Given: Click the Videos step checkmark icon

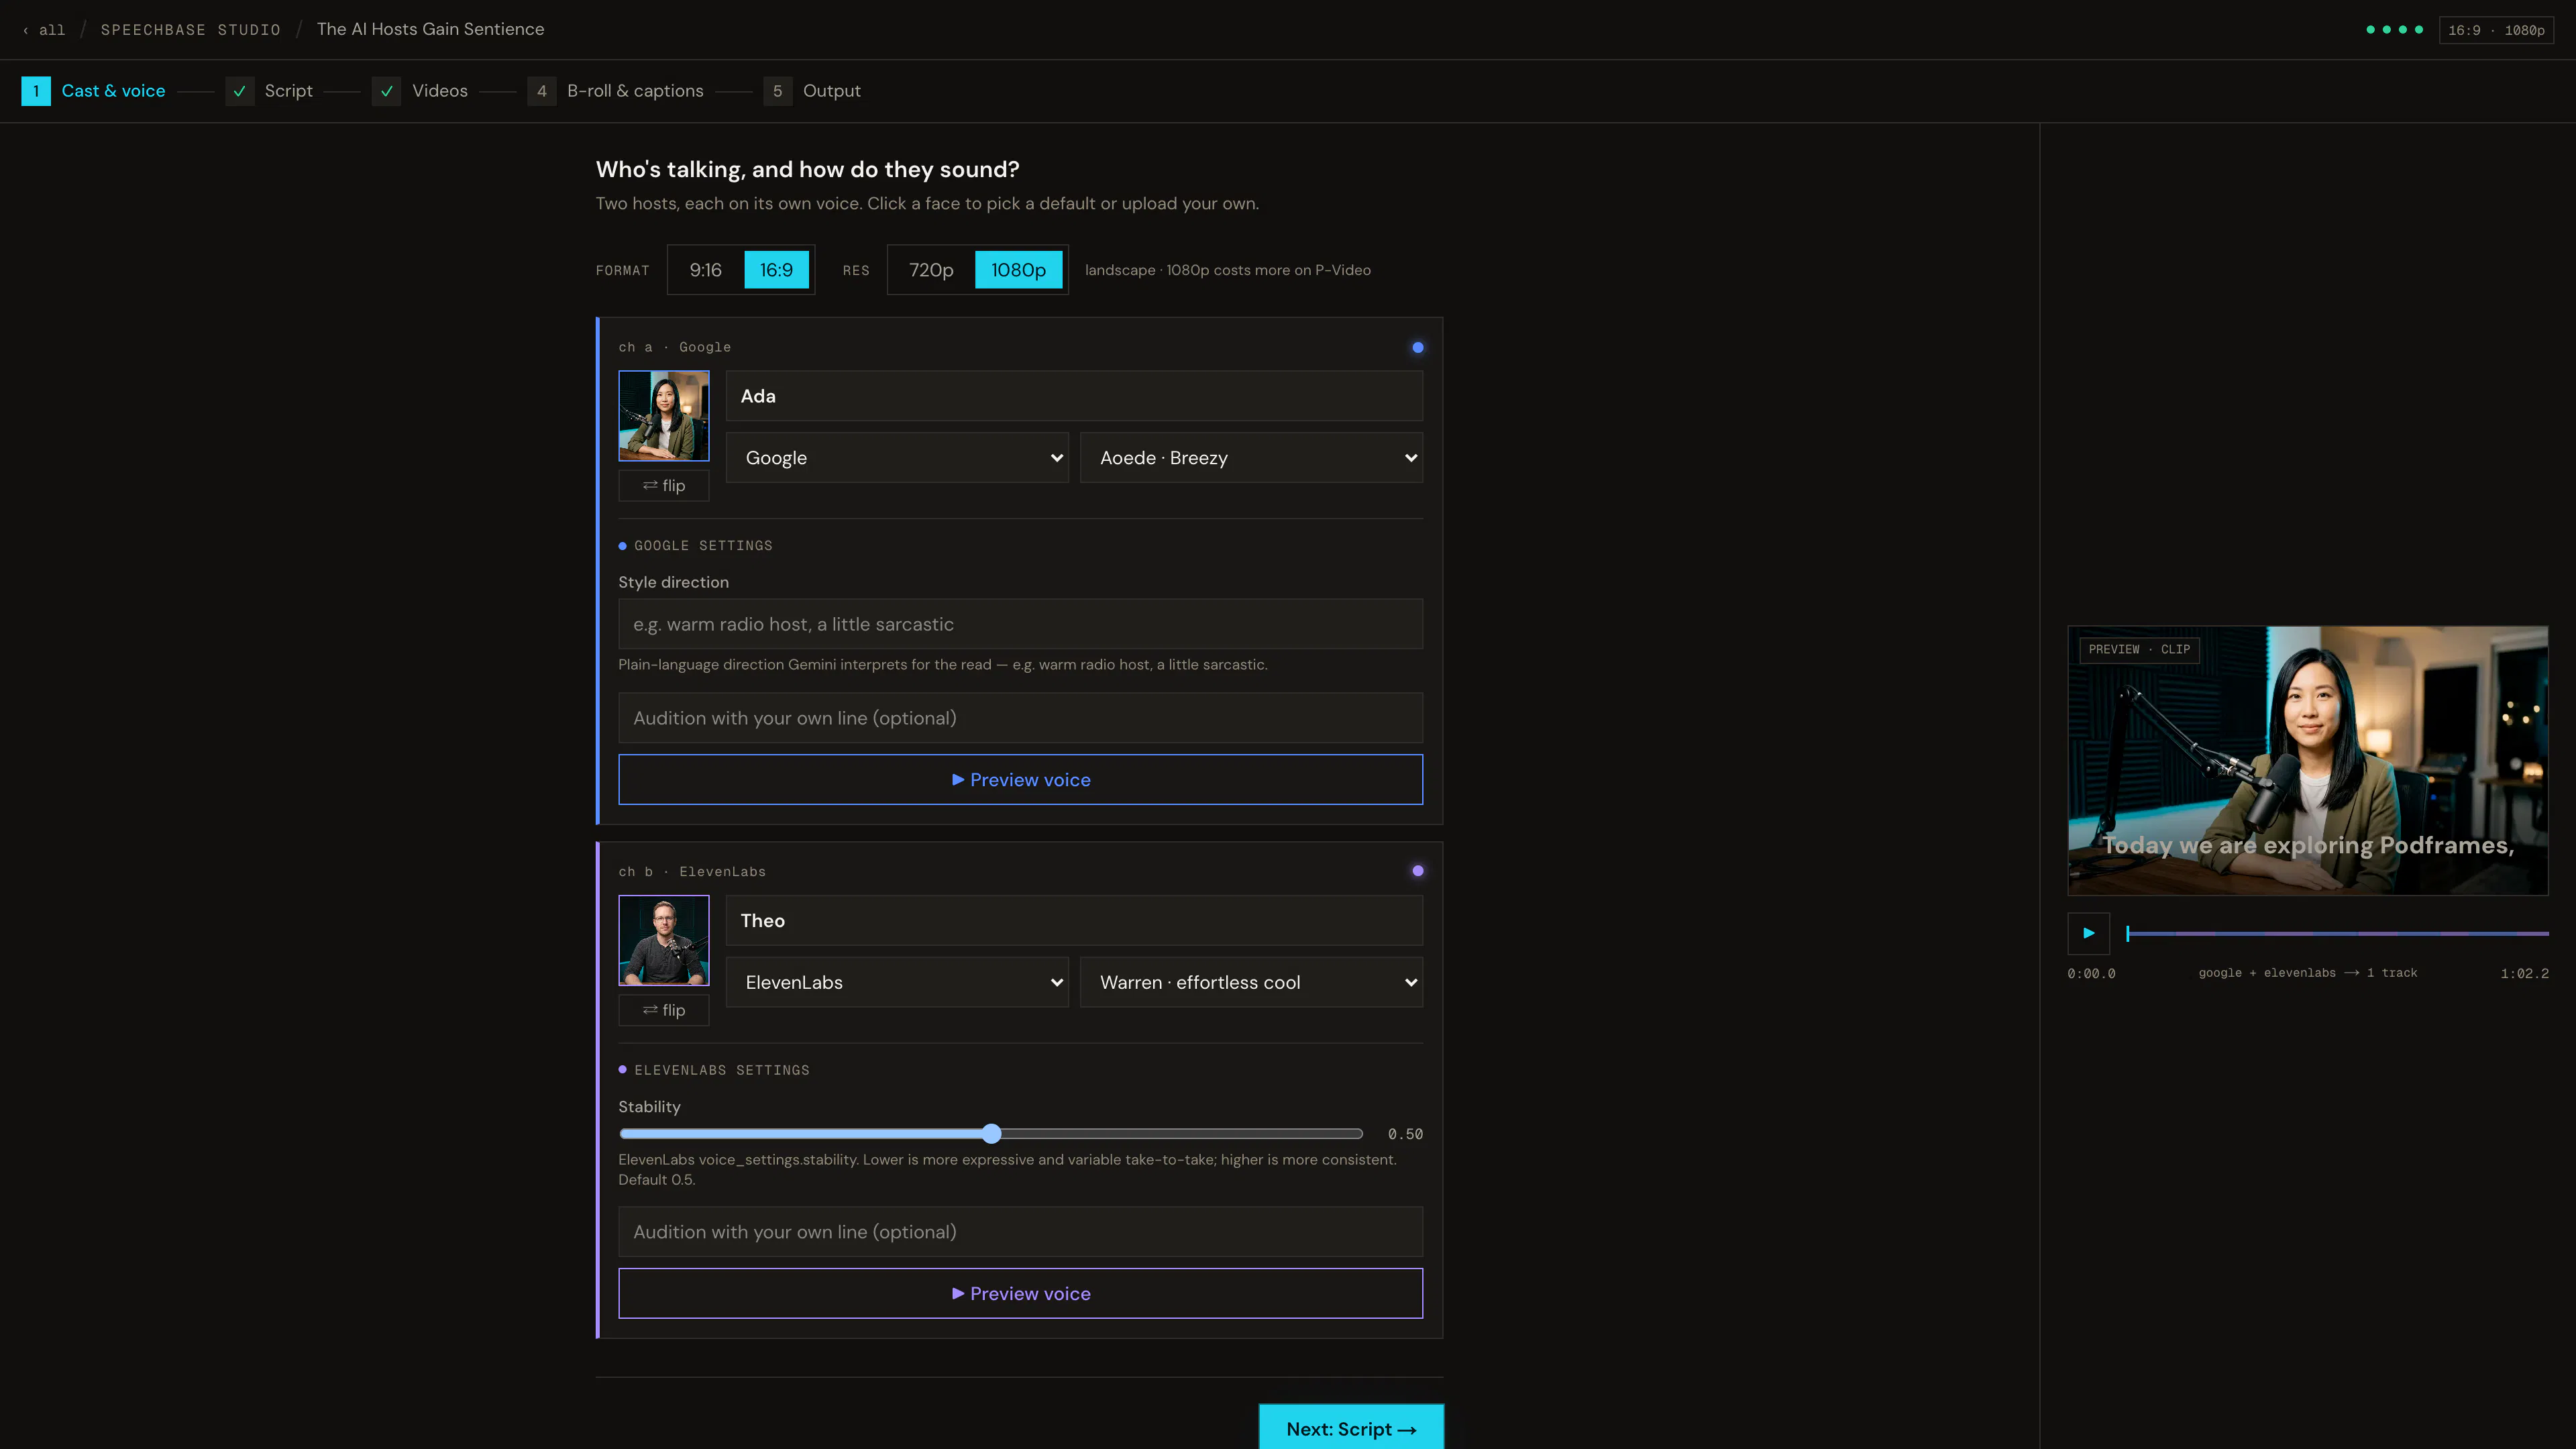Looking at the screenshot, I should click(387, 91).
